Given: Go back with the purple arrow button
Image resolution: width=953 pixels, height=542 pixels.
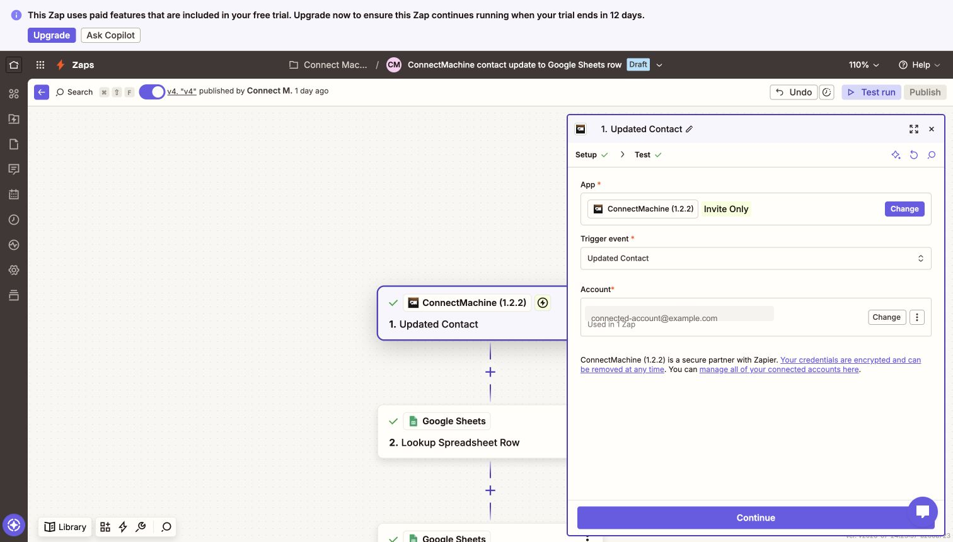Looking at the screenshot, I should coord(42,92).
